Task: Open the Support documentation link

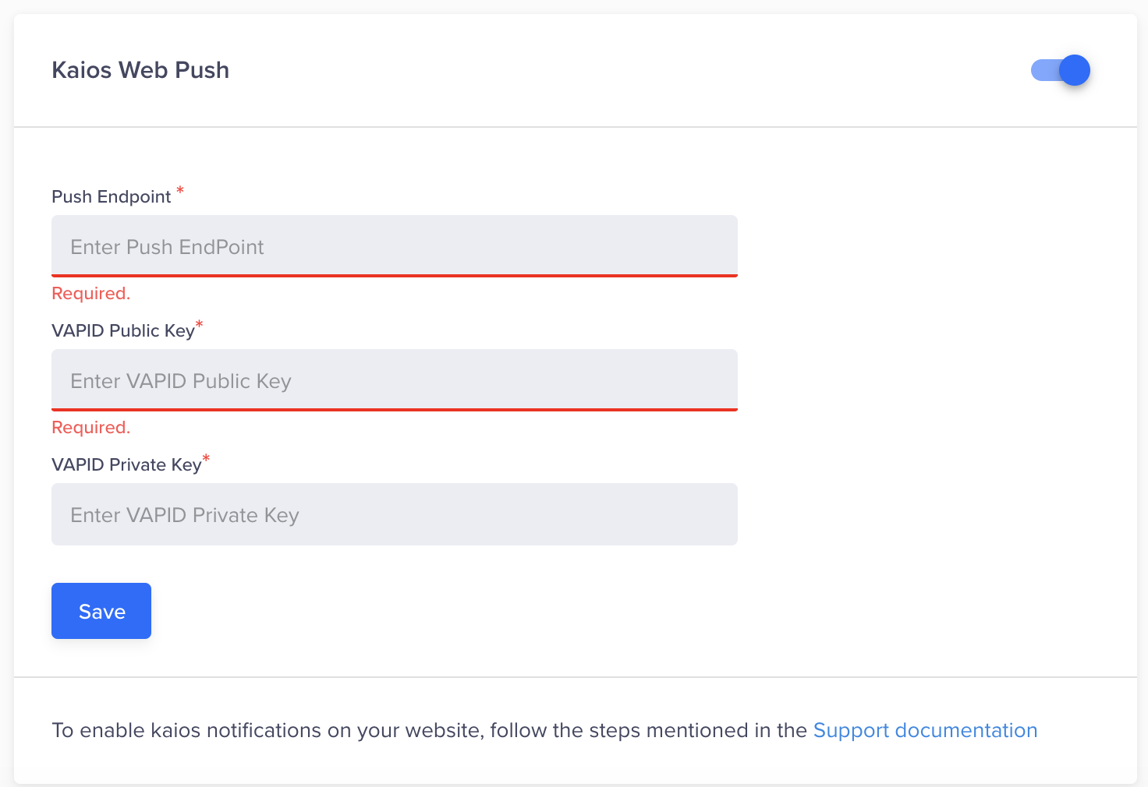Action: pyautogui.click(x=925, y=730)
